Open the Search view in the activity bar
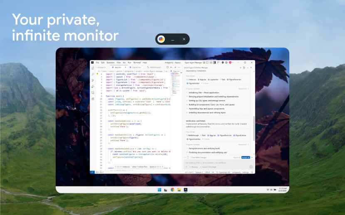Screen dimensions: 345x215 [93, 75]
